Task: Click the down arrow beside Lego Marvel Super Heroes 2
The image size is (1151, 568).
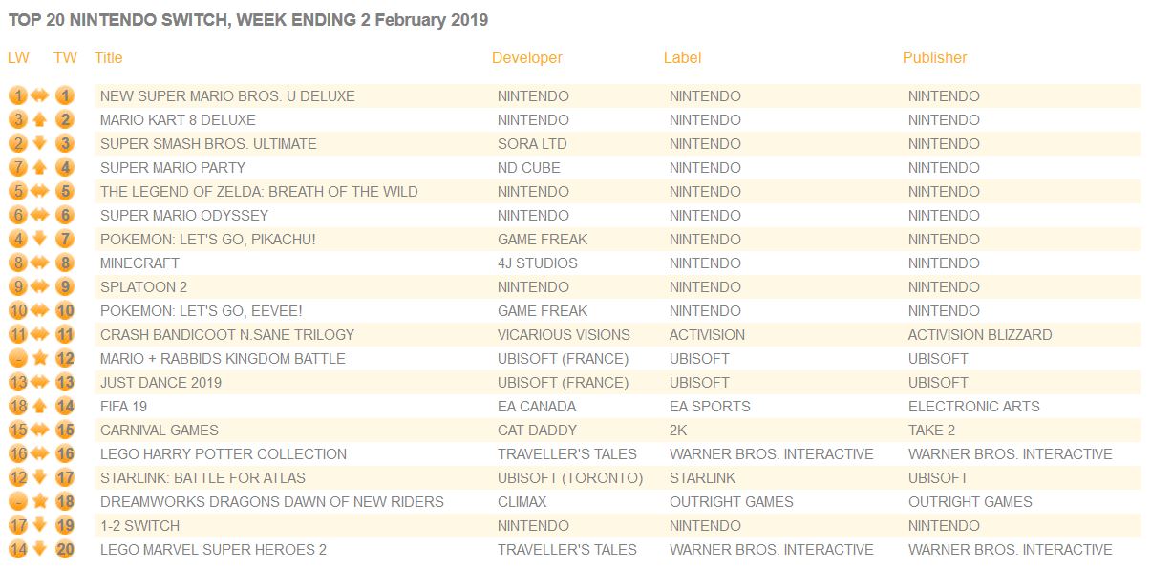Action: click(x=39, y=550)
